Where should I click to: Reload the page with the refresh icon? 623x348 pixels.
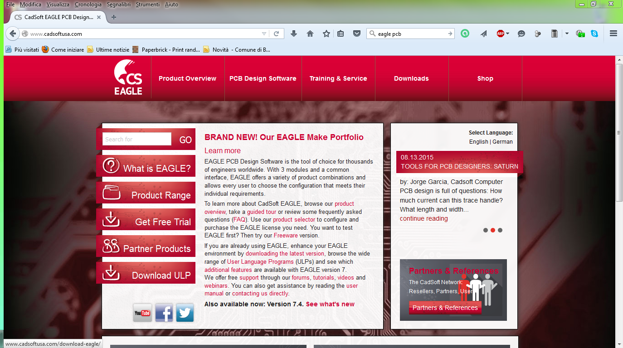(x=276, y=34)
